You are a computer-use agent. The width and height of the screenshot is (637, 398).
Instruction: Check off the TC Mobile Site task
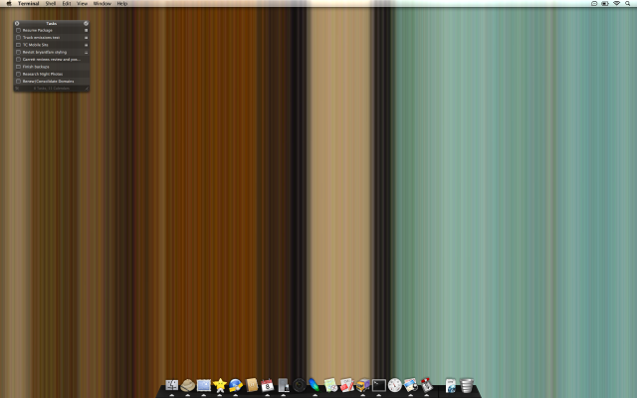click(x=18, y=45)
